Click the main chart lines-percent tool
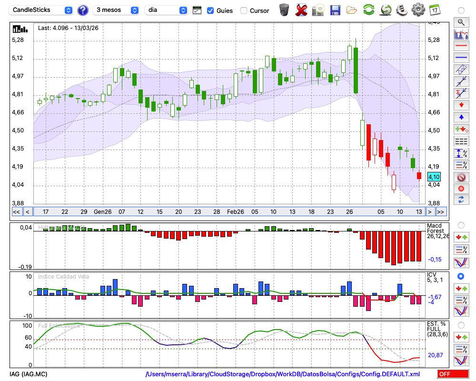This screenshot has height=381, width=476. [x=461, y=165]
